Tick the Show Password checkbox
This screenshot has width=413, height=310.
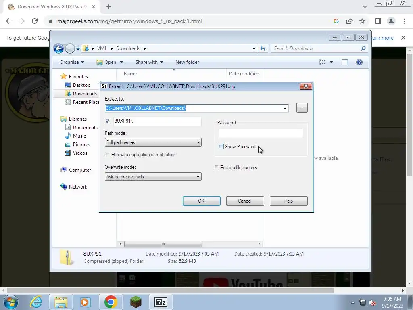[x=221, y=146]
